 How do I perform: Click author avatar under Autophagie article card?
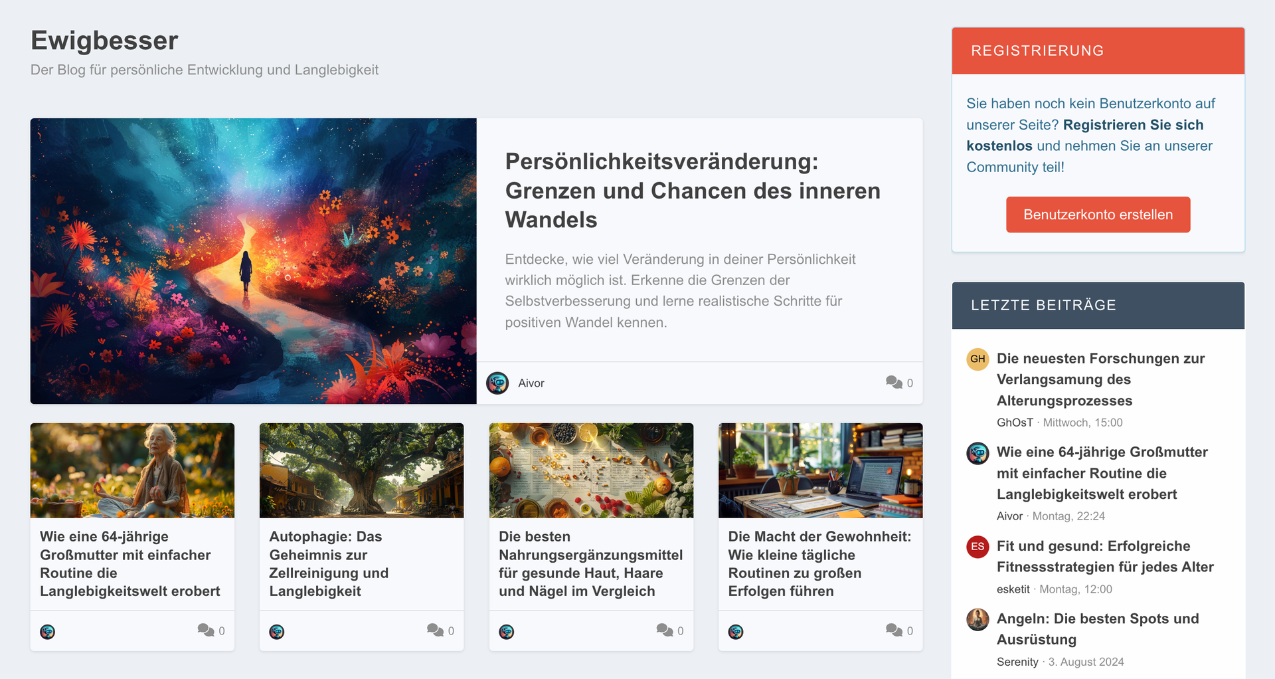(x=277, y=632)
